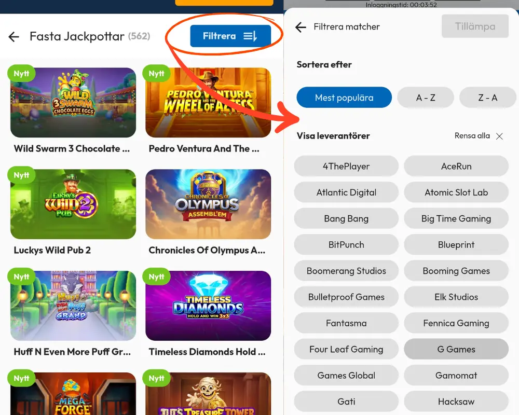Click the back arrow beside Filtrera matcher
The height and width of the screenshot is (415, 519).
[301, 27]
